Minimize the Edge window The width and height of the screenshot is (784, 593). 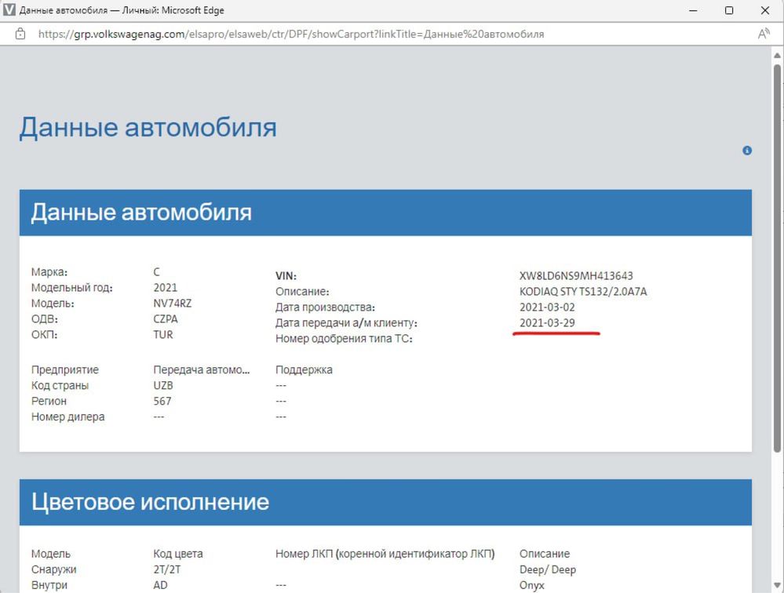(693, 10)
